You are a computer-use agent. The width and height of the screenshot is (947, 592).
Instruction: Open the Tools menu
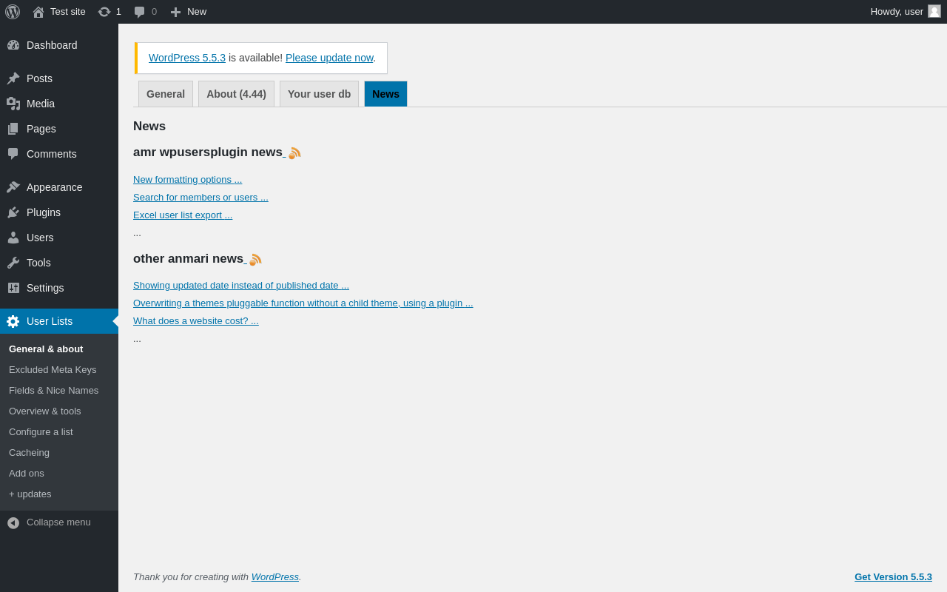tap(59, 263)
